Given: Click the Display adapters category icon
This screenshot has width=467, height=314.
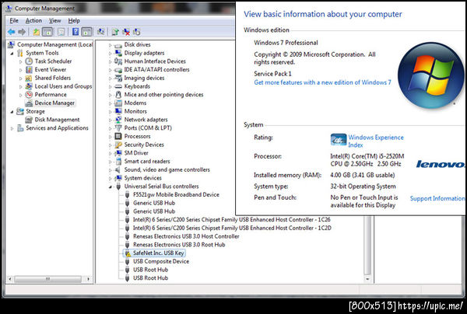Looking at the screenshot, I should point(118,53).
